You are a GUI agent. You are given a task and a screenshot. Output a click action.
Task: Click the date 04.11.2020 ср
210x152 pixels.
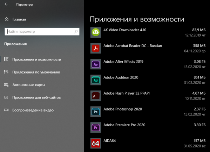point(195,51)
